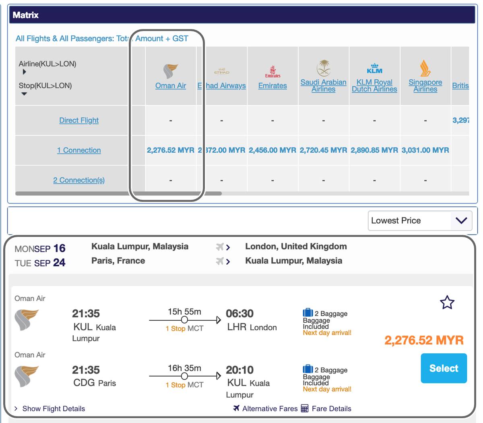This screenshot has width=483, height=423.
Task: Click the Oman Air logo on CDG departure flight
Action: coord(27,376)
